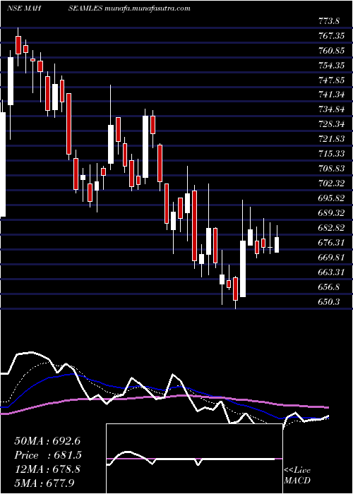
Task: Click the 'SEAMLES munafa.munafasutra.com' header text
Action: point(129,8)
